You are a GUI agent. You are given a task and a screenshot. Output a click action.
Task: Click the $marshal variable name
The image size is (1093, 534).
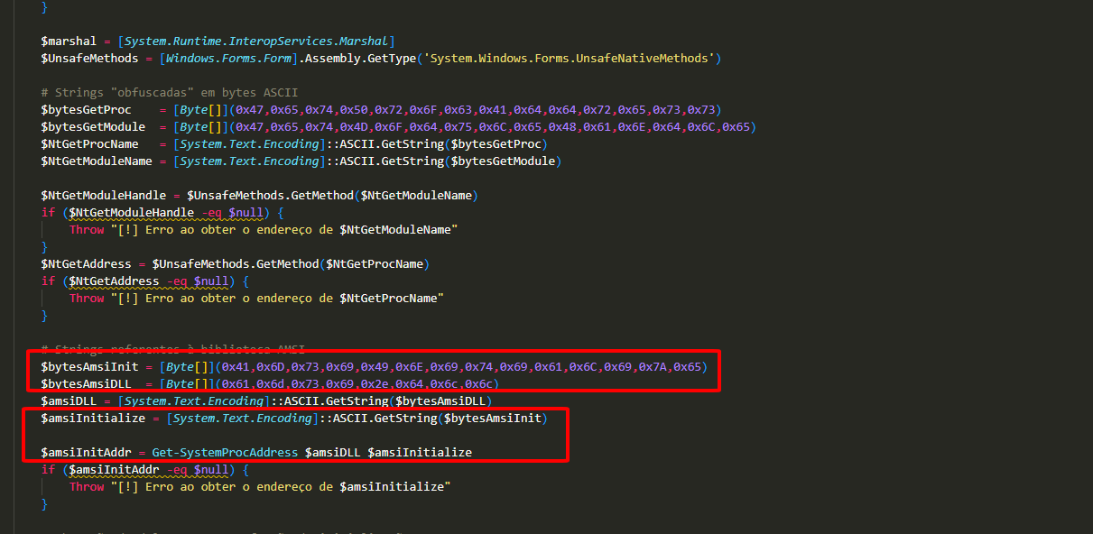click(69, 41)
